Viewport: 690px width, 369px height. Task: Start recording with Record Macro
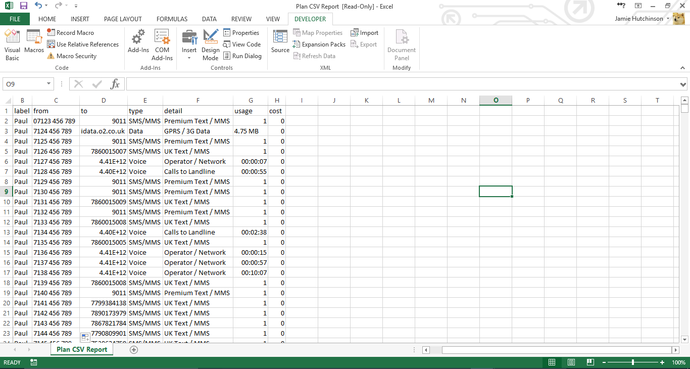tap(70, 33)
